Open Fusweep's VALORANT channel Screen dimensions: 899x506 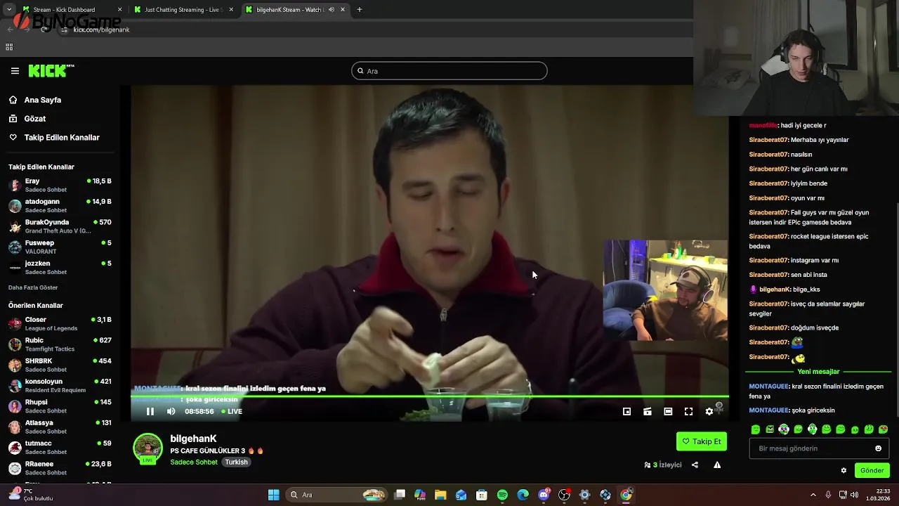pyautogui.click(x=60, y=247)
